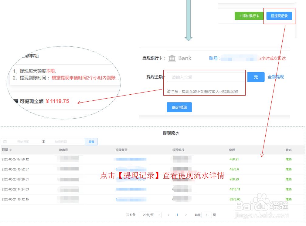
Task: Click the 全部提现 withdraw all link
Action: (276, 77)
